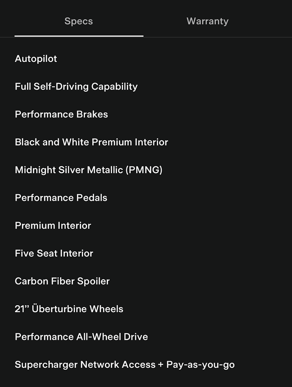Click Performance All-Wheel Drive item
The height and width of the screenshot is (387, 292).
tap(81, 337)
